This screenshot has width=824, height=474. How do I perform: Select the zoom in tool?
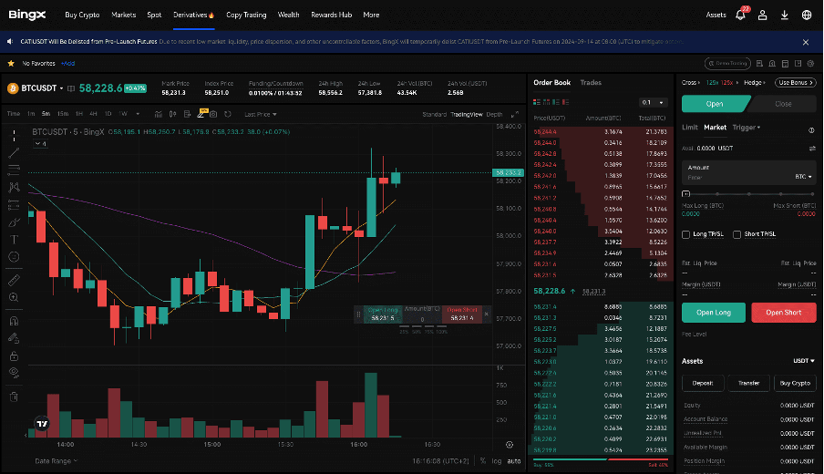tap(15, 297)
